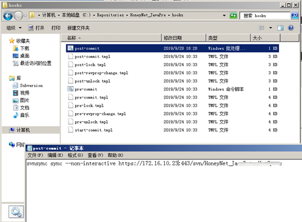Image resolution: width=302 pixels, height=222 pixels.
Task: Change the view with the view icon
Action: [x=262, y=28]
